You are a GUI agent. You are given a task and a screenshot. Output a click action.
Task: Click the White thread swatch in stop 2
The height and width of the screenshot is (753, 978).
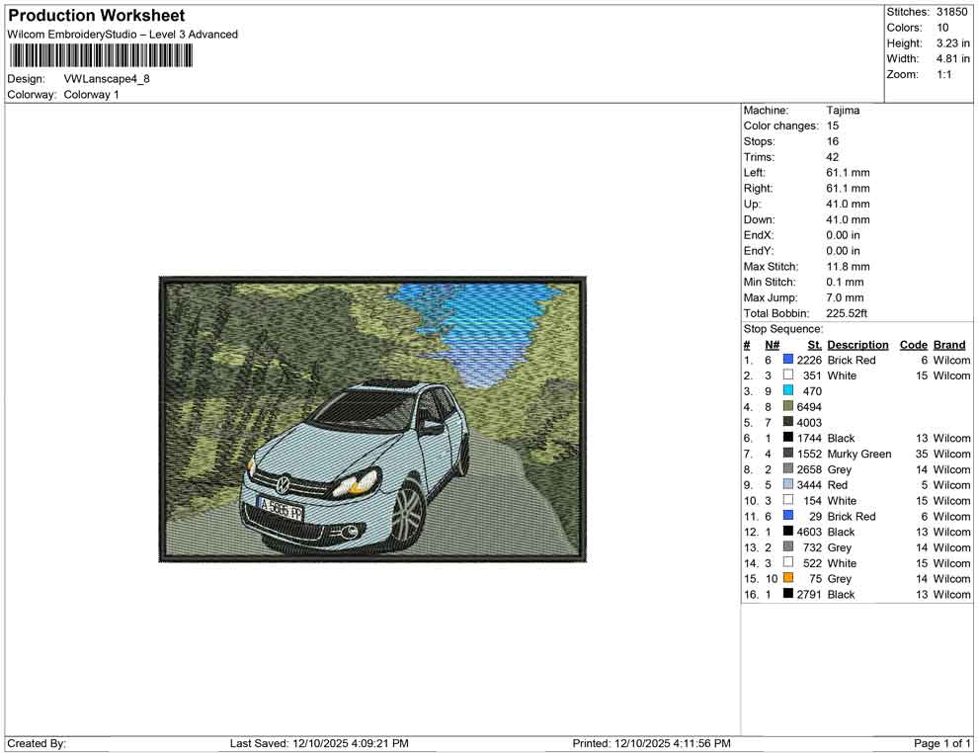786,376
